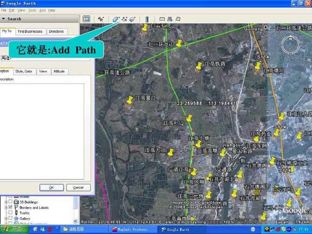Open the Ruler measuring tool
This screenshot has width=312, height=234.
(x=147, y=19)
